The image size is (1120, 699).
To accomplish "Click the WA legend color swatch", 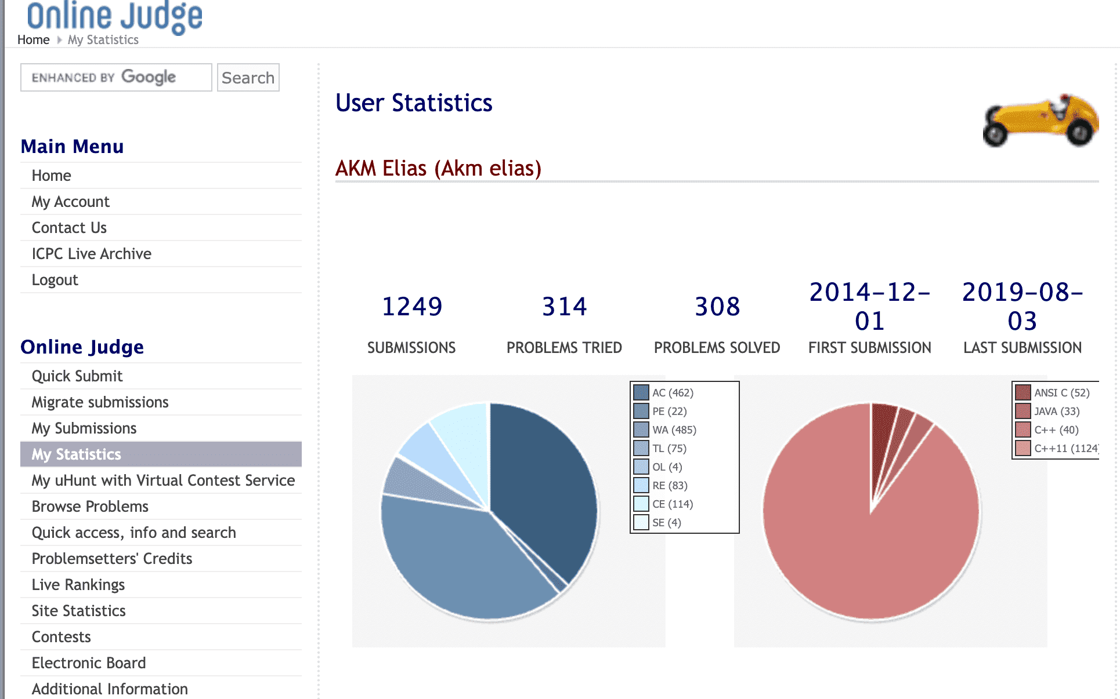I will [641, 429].
